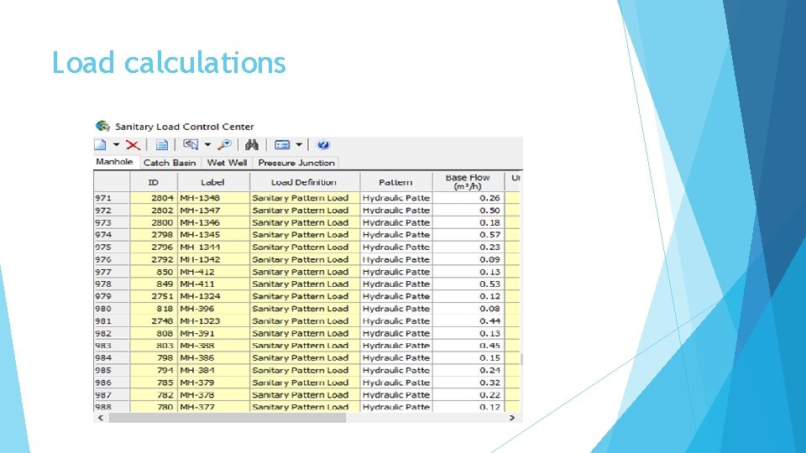Click base flow value 0.53 for MH-411
This screenshot has height=453, width=806.
[468, 284]
